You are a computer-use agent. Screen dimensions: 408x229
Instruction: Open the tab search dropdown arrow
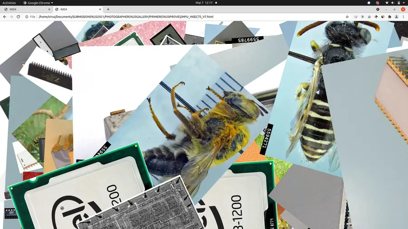(378, 10)
